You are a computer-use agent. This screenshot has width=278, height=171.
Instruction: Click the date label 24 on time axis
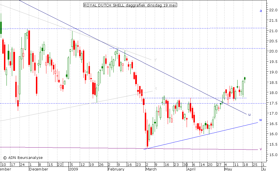(22, 165)
